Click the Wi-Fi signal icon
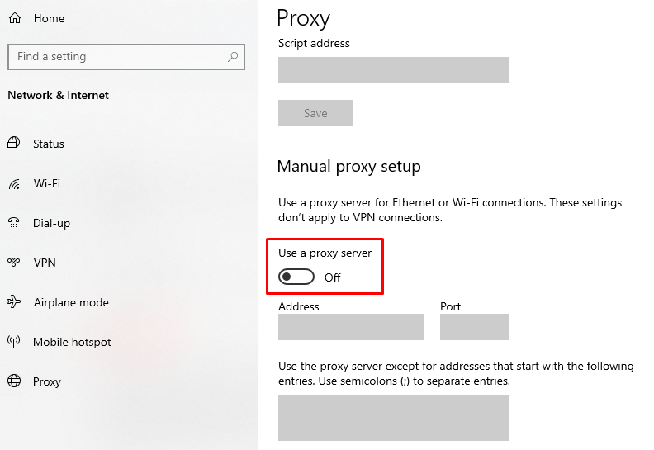654x450 pixels. pyautogui.click(x=14, y=184)
